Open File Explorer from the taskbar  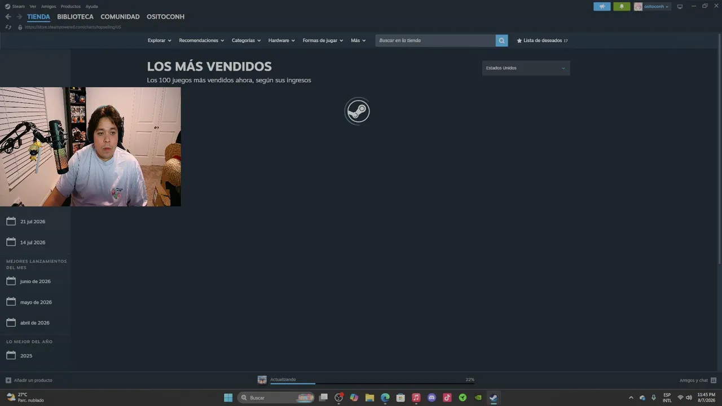369,398
